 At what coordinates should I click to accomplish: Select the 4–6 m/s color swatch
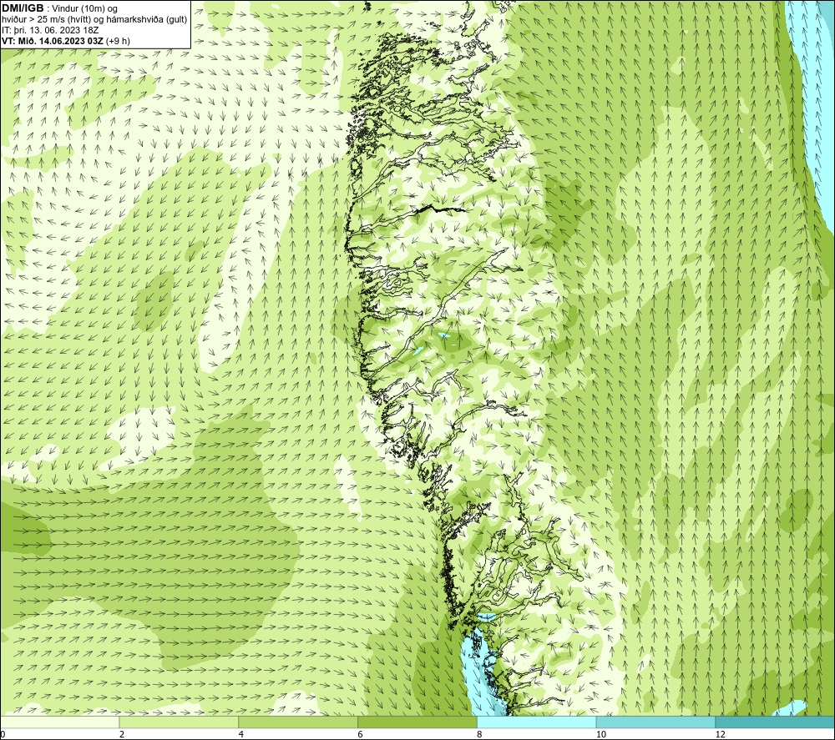coord(298,722)
